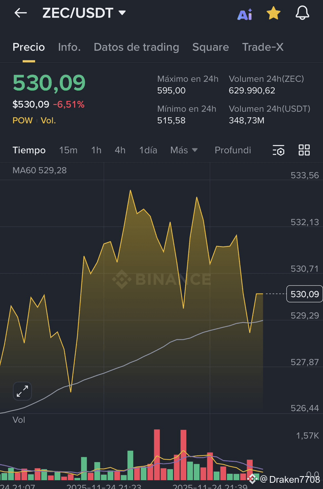Open the AI assistant icon
Image resolution: width=323 pixels, height=489 pixels.
click(245, 14)
